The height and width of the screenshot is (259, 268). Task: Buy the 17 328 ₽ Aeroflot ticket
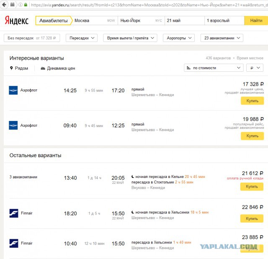click(252, 101)
